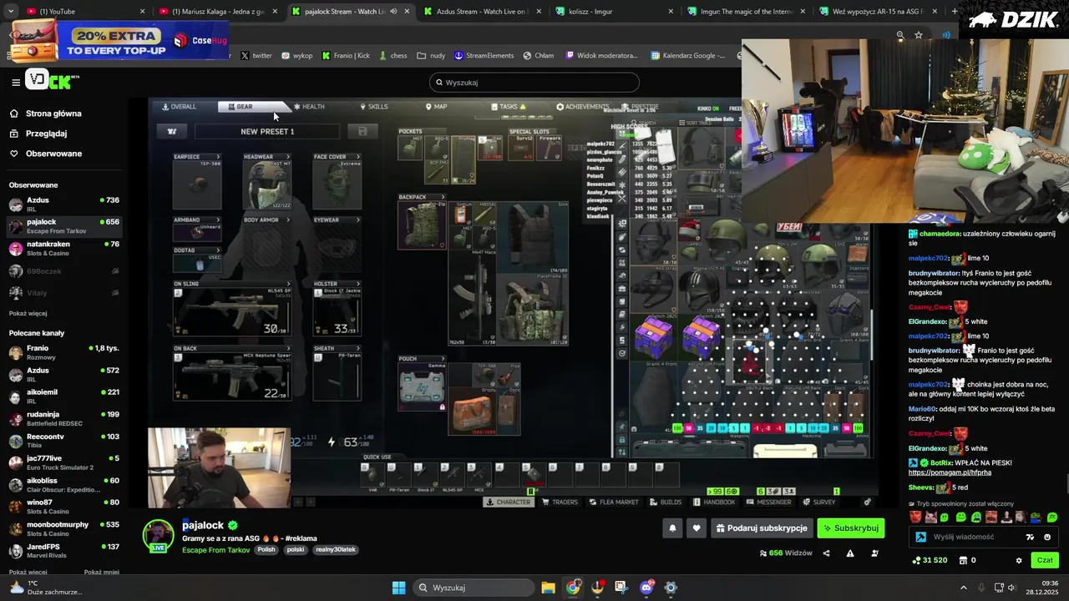Click the realny30latek tag
The image size is (1069, 601).
point(336,549)
